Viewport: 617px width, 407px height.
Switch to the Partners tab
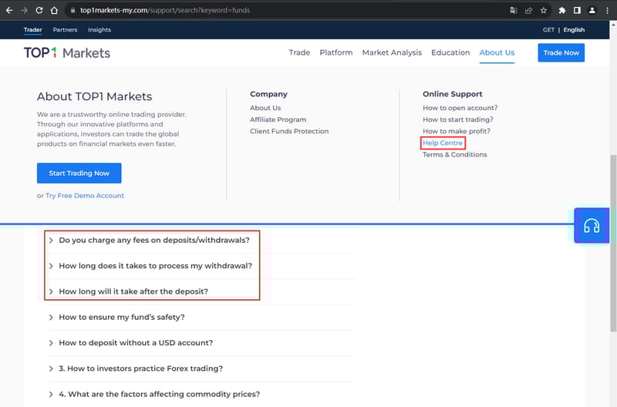(x=65, y=30)
